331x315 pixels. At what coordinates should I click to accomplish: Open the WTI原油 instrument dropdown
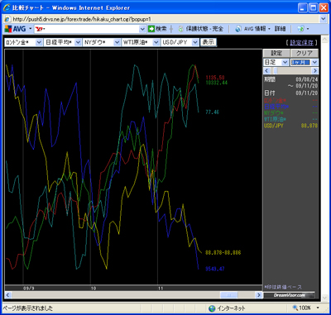[x=156, y=42]
